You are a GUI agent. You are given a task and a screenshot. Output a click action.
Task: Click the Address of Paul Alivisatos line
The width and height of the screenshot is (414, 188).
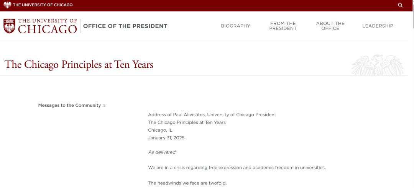coord(212,115)
